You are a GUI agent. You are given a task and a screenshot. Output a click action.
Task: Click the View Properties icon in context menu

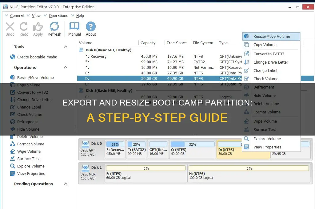246,147
